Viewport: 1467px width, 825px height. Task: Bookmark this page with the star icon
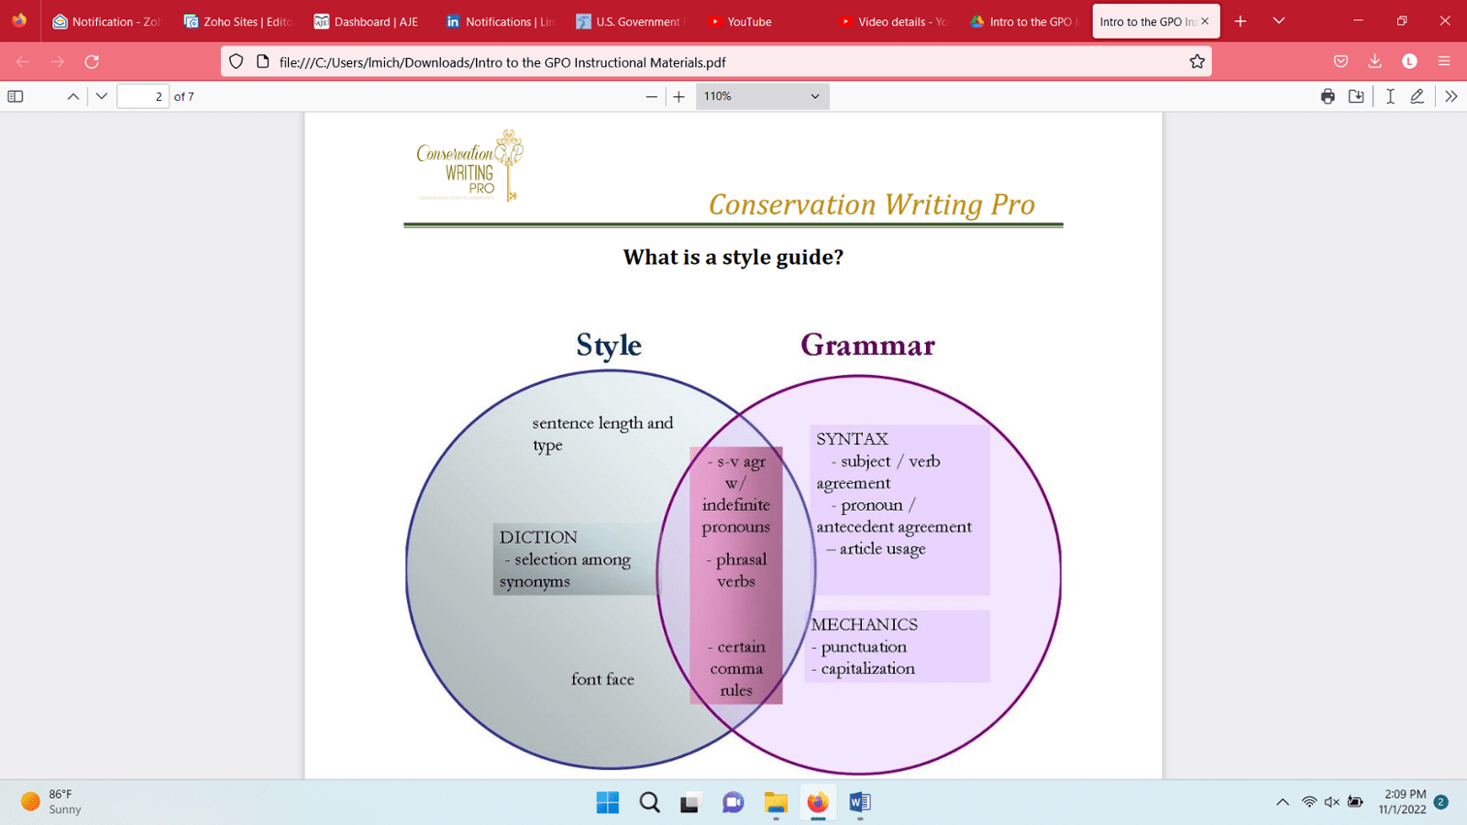[1197, 61]
